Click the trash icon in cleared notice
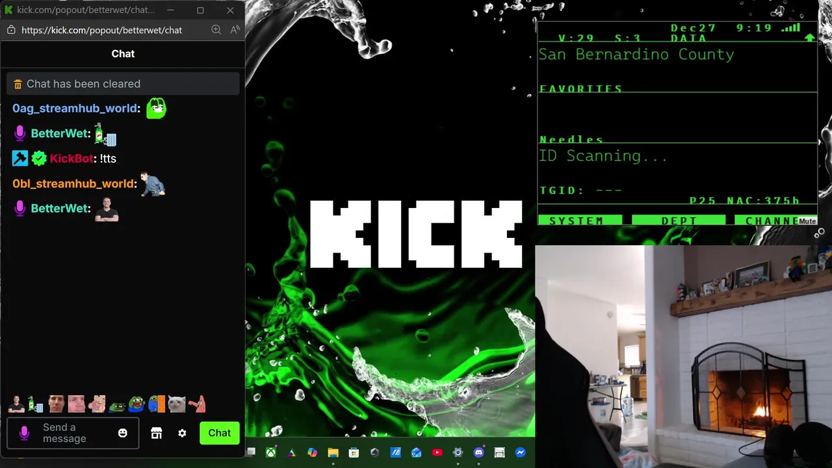This screenshot has width=832, height=468. pos(18,84)
